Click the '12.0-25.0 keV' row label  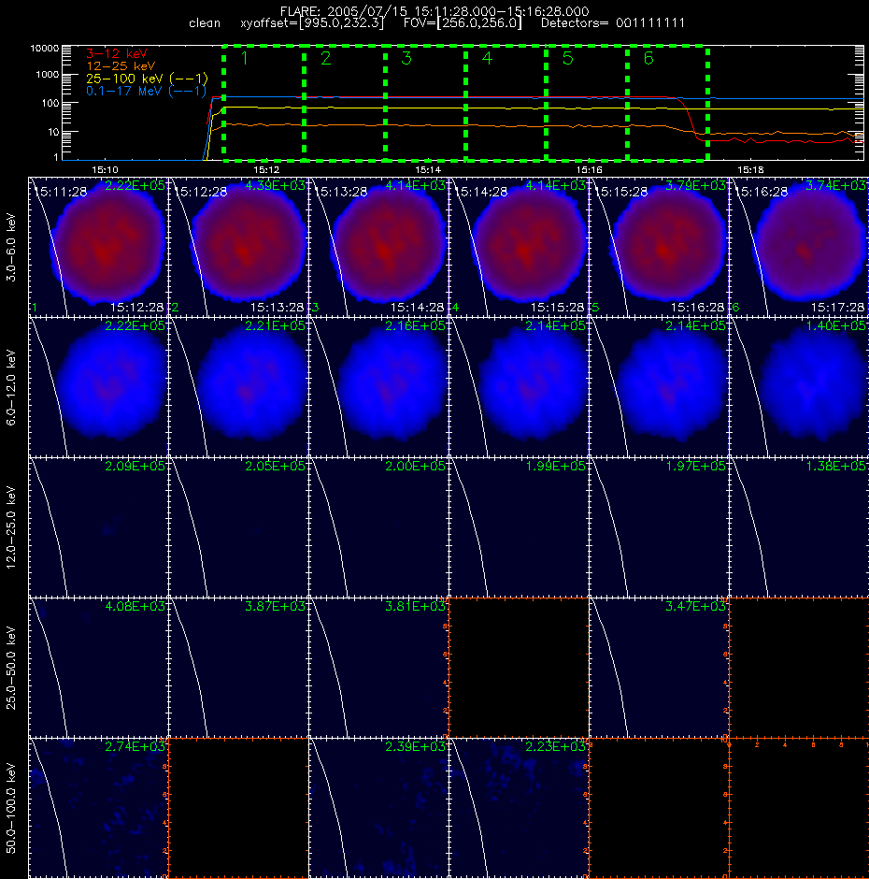tap(11, 527)
